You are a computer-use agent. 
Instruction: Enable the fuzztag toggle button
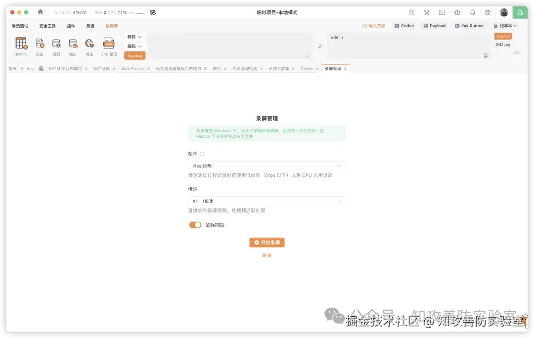click(x=134, y=55)
